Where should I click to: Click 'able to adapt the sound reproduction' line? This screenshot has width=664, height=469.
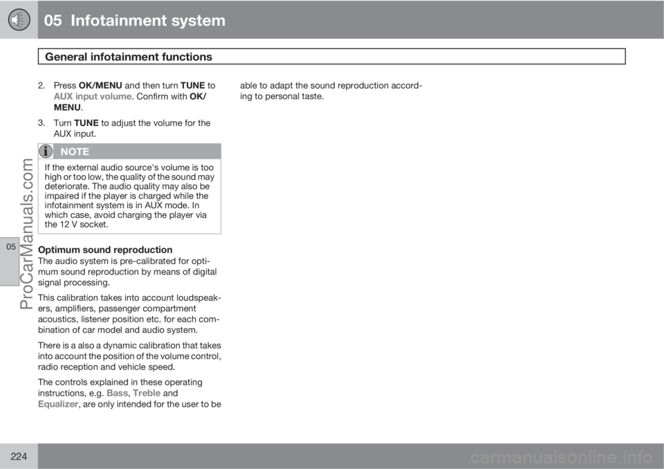(x=331, y=86)
